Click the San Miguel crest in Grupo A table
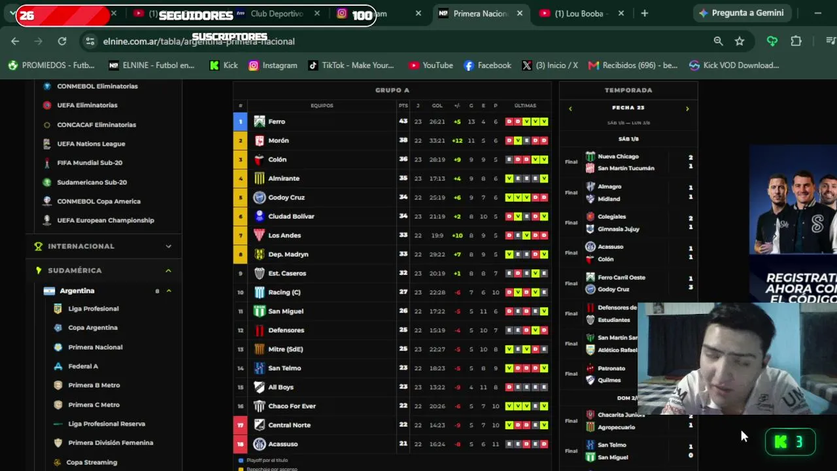 [x=260, y=311]
